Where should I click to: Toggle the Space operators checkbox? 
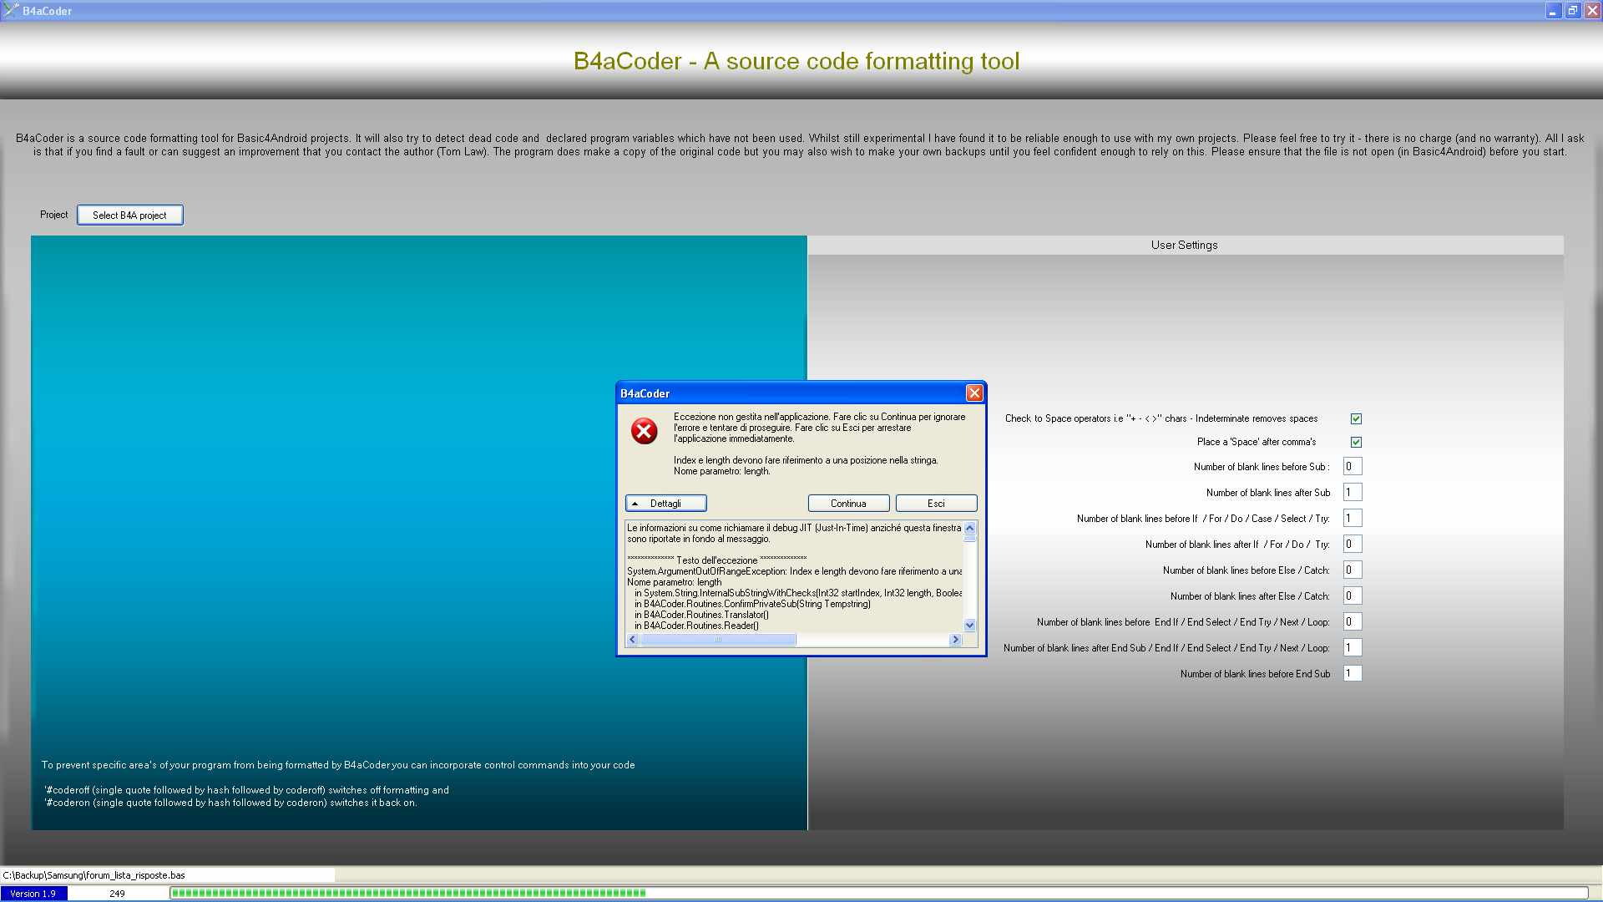[1356, 419]
